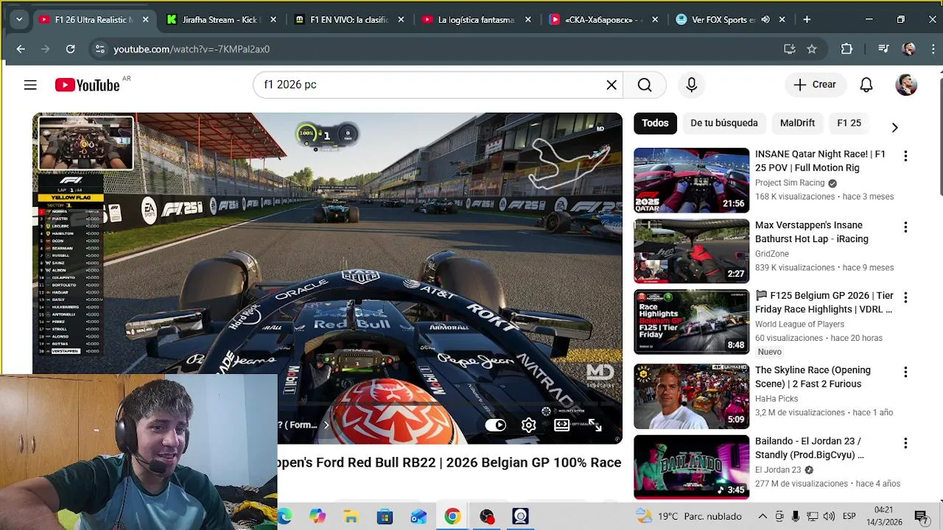Open the video player settings gear
This screenshot has width=943, height=530.
tap(528, 425)
